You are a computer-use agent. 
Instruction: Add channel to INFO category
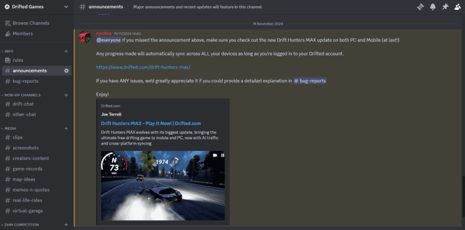coord(66,51)
